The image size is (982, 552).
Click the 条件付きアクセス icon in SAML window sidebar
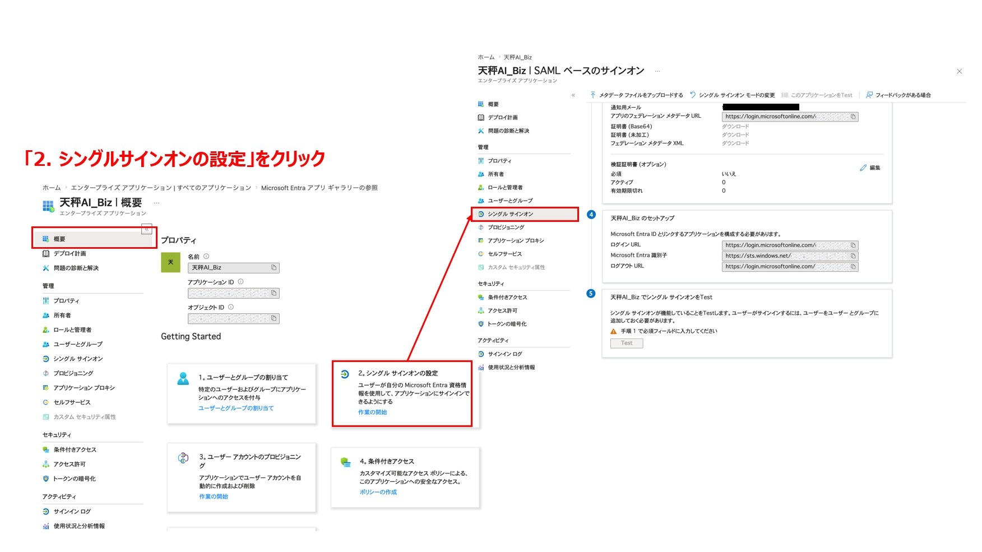481,297
